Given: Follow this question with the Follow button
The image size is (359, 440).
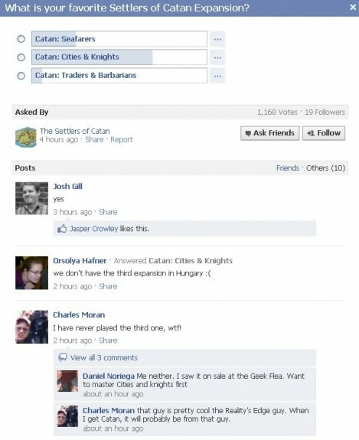Looking at the screenshot, I should point(324,133).
